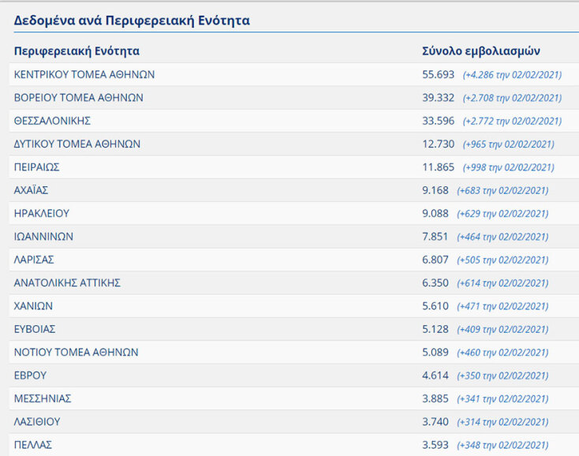Click the 'Δεδομένα ανά Περιφερειακή Ενότητα' heading
The image size is (579, 456).
[132, 21]
